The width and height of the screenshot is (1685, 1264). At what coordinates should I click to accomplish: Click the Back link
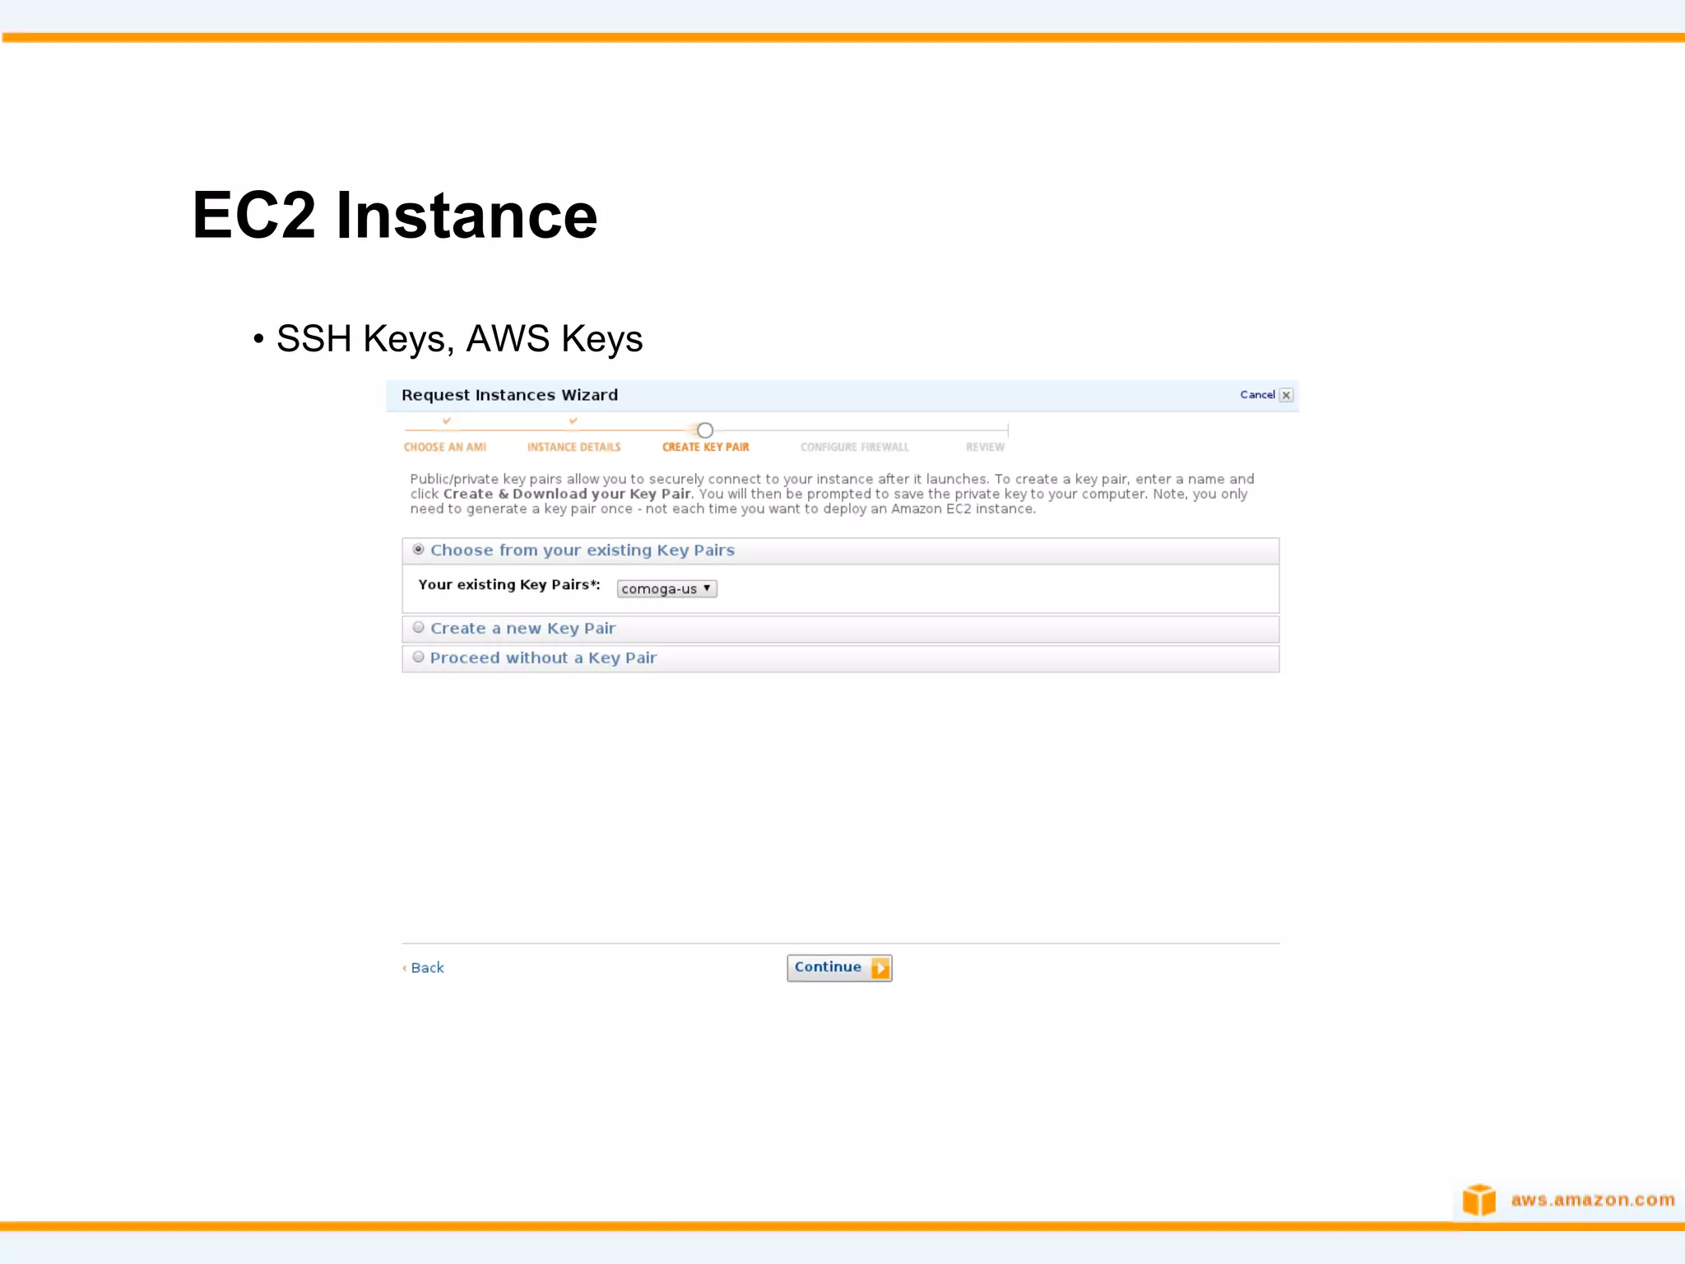[427, 968]
